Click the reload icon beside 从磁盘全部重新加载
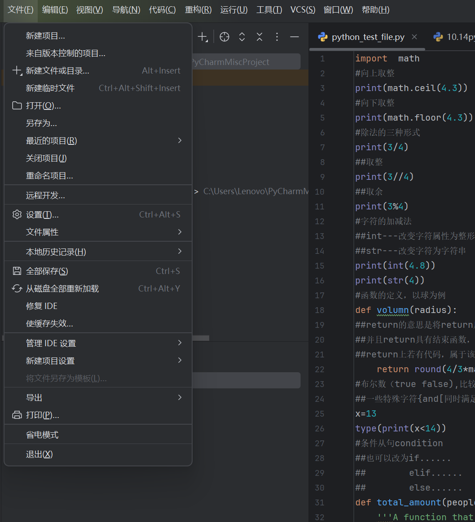The image size is (475, 522). [17, 288]
